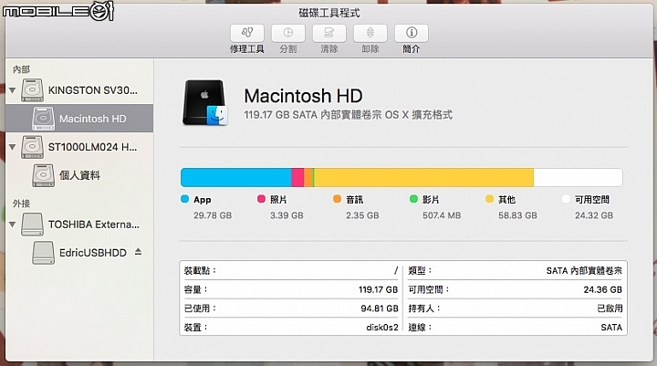Click the white free space bar segment
Image resolution: width=657 pixels, height=366 pixels.
[578, 177]
